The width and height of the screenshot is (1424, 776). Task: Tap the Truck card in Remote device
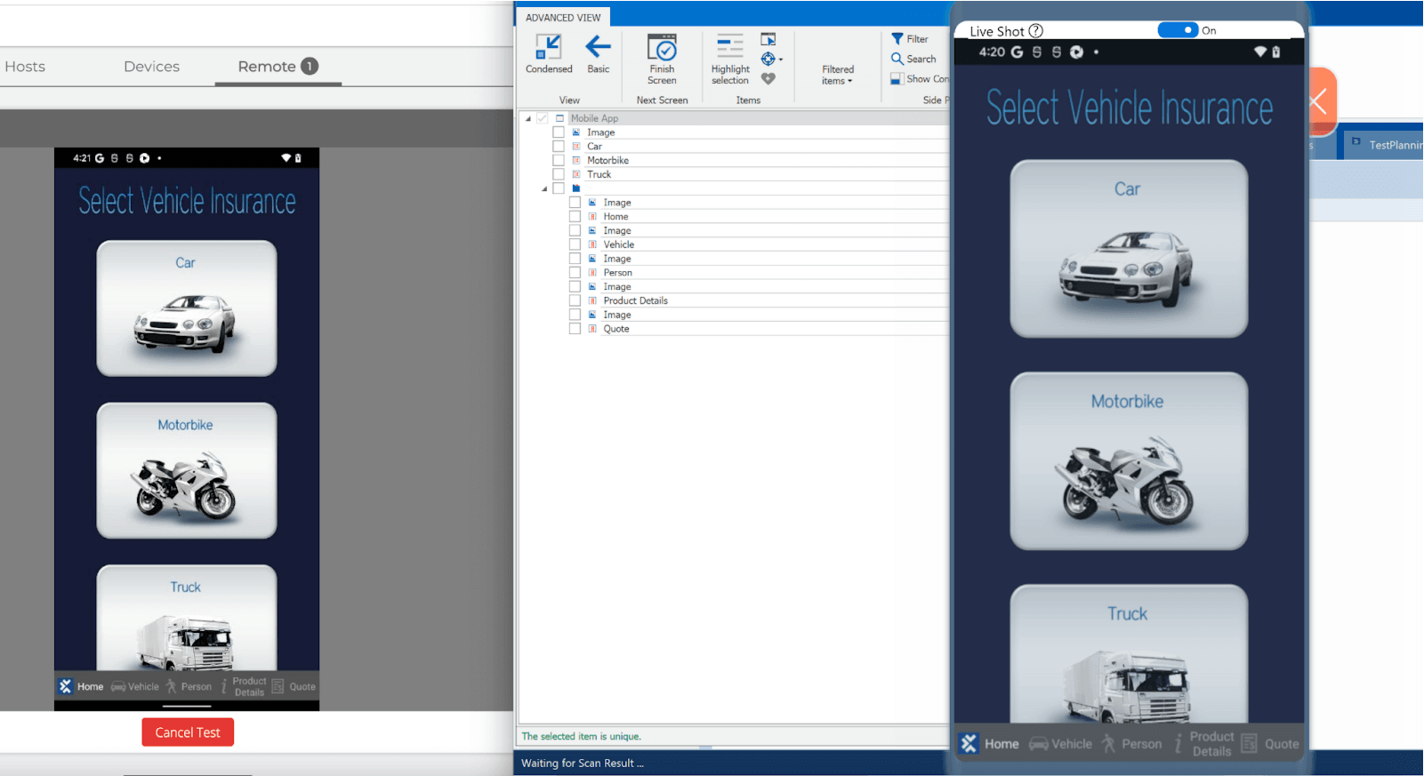[187, 618]
